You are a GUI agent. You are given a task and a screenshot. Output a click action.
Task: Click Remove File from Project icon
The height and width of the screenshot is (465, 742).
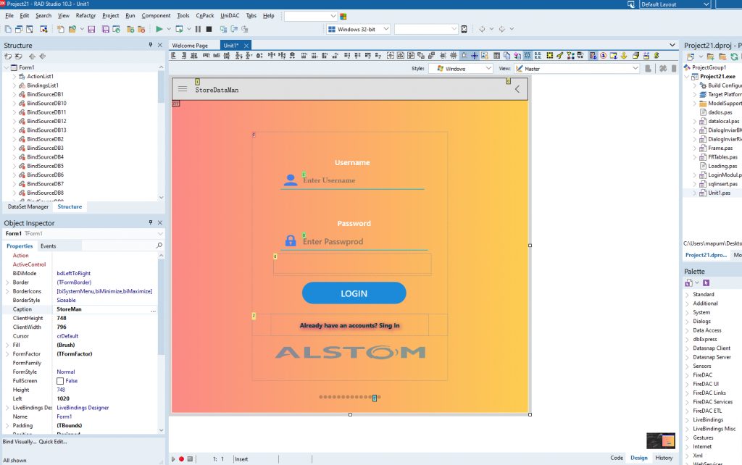tap(141, 29)
